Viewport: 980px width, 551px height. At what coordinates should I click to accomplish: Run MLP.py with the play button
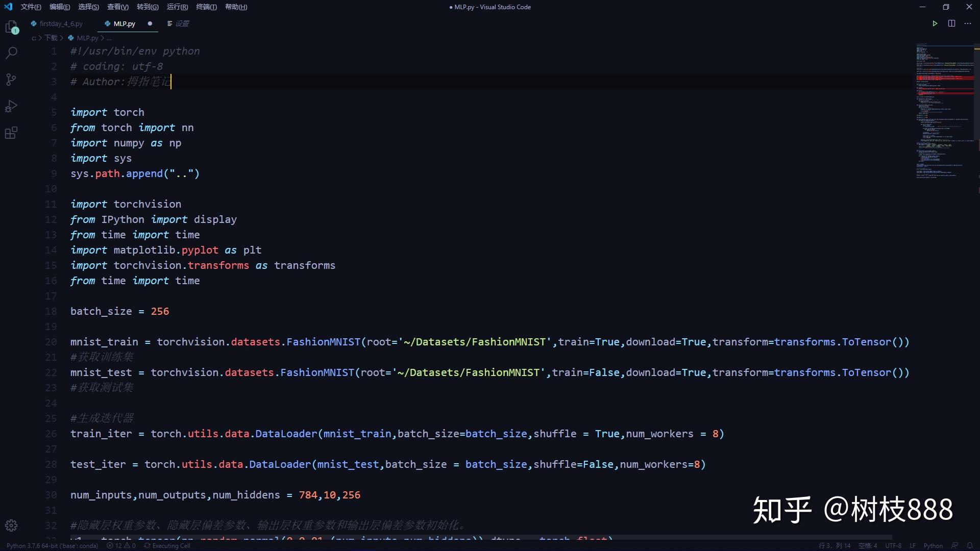(x=935, y=23)
